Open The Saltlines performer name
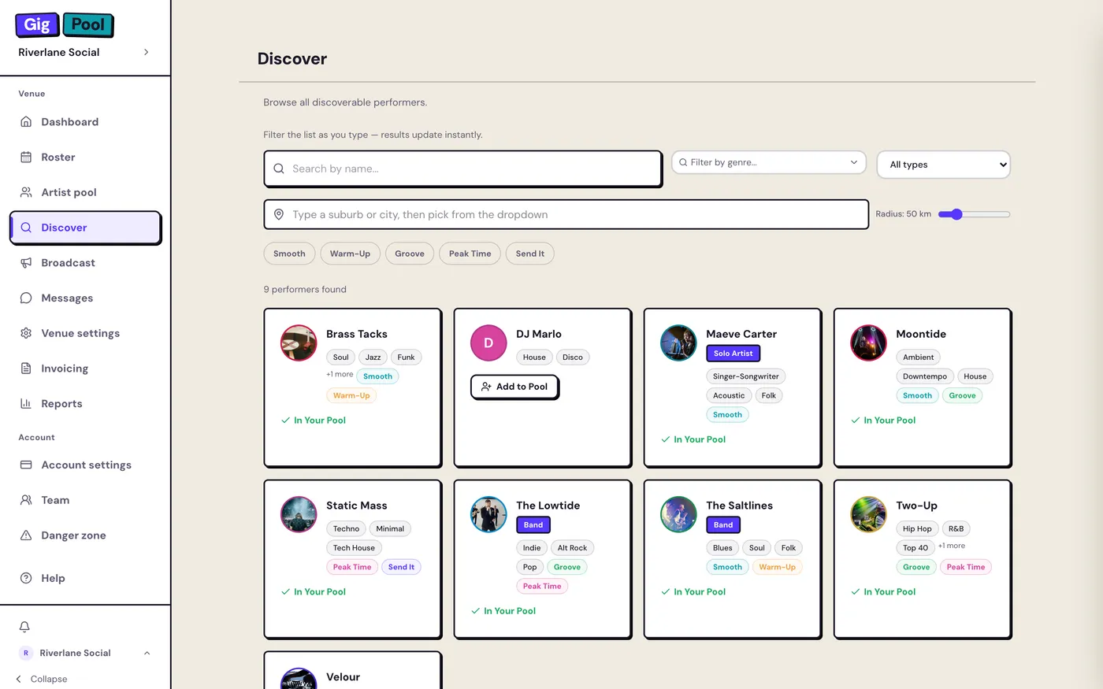Screen dimensions: 1103x689 [x=739, y=506]
